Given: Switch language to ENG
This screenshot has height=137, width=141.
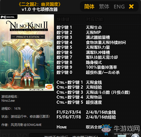Looking at the screenshot, I should pyautogui.click(x=119, y=7).
